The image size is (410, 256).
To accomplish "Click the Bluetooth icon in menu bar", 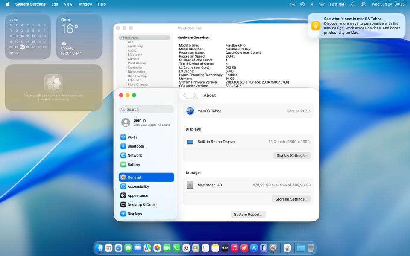I will pos(312,4).
